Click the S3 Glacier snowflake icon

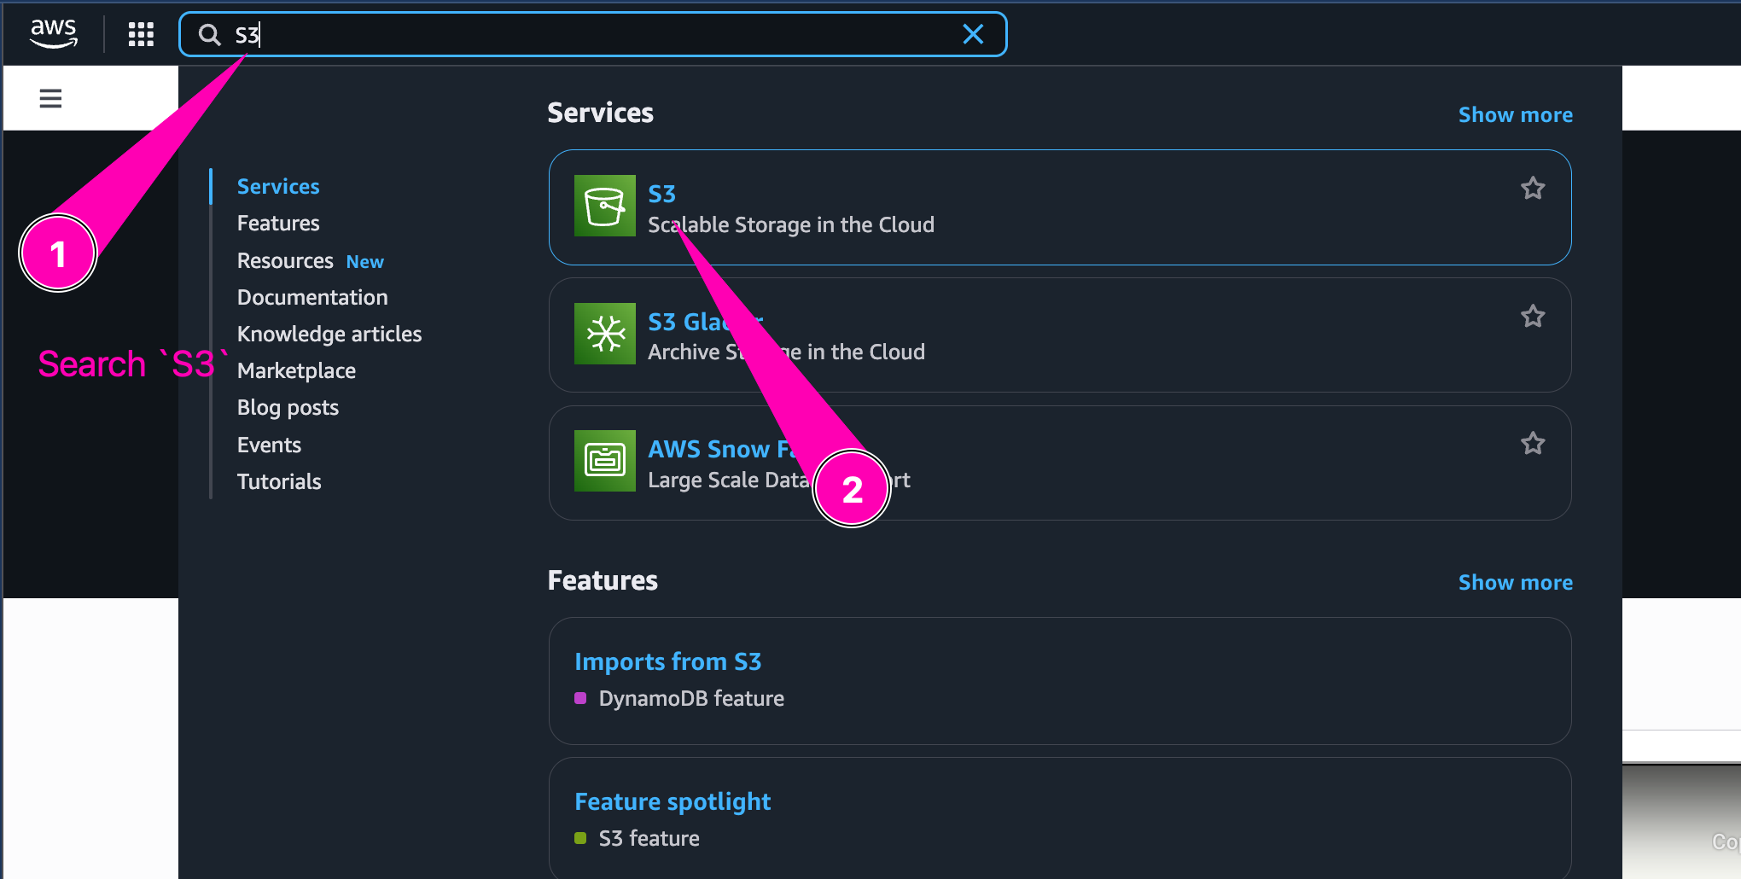pyautogui.click(x=604, y=334)
